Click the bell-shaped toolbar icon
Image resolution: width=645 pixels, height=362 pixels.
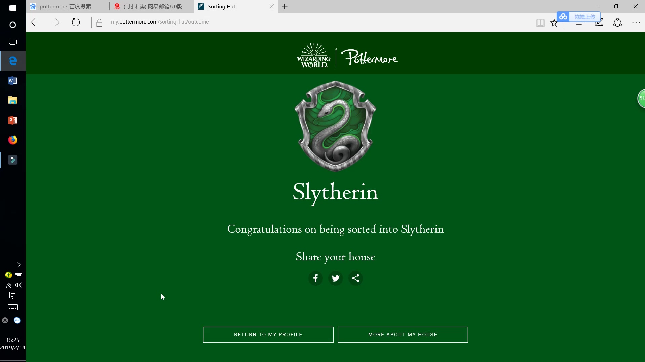pos(618,23)
